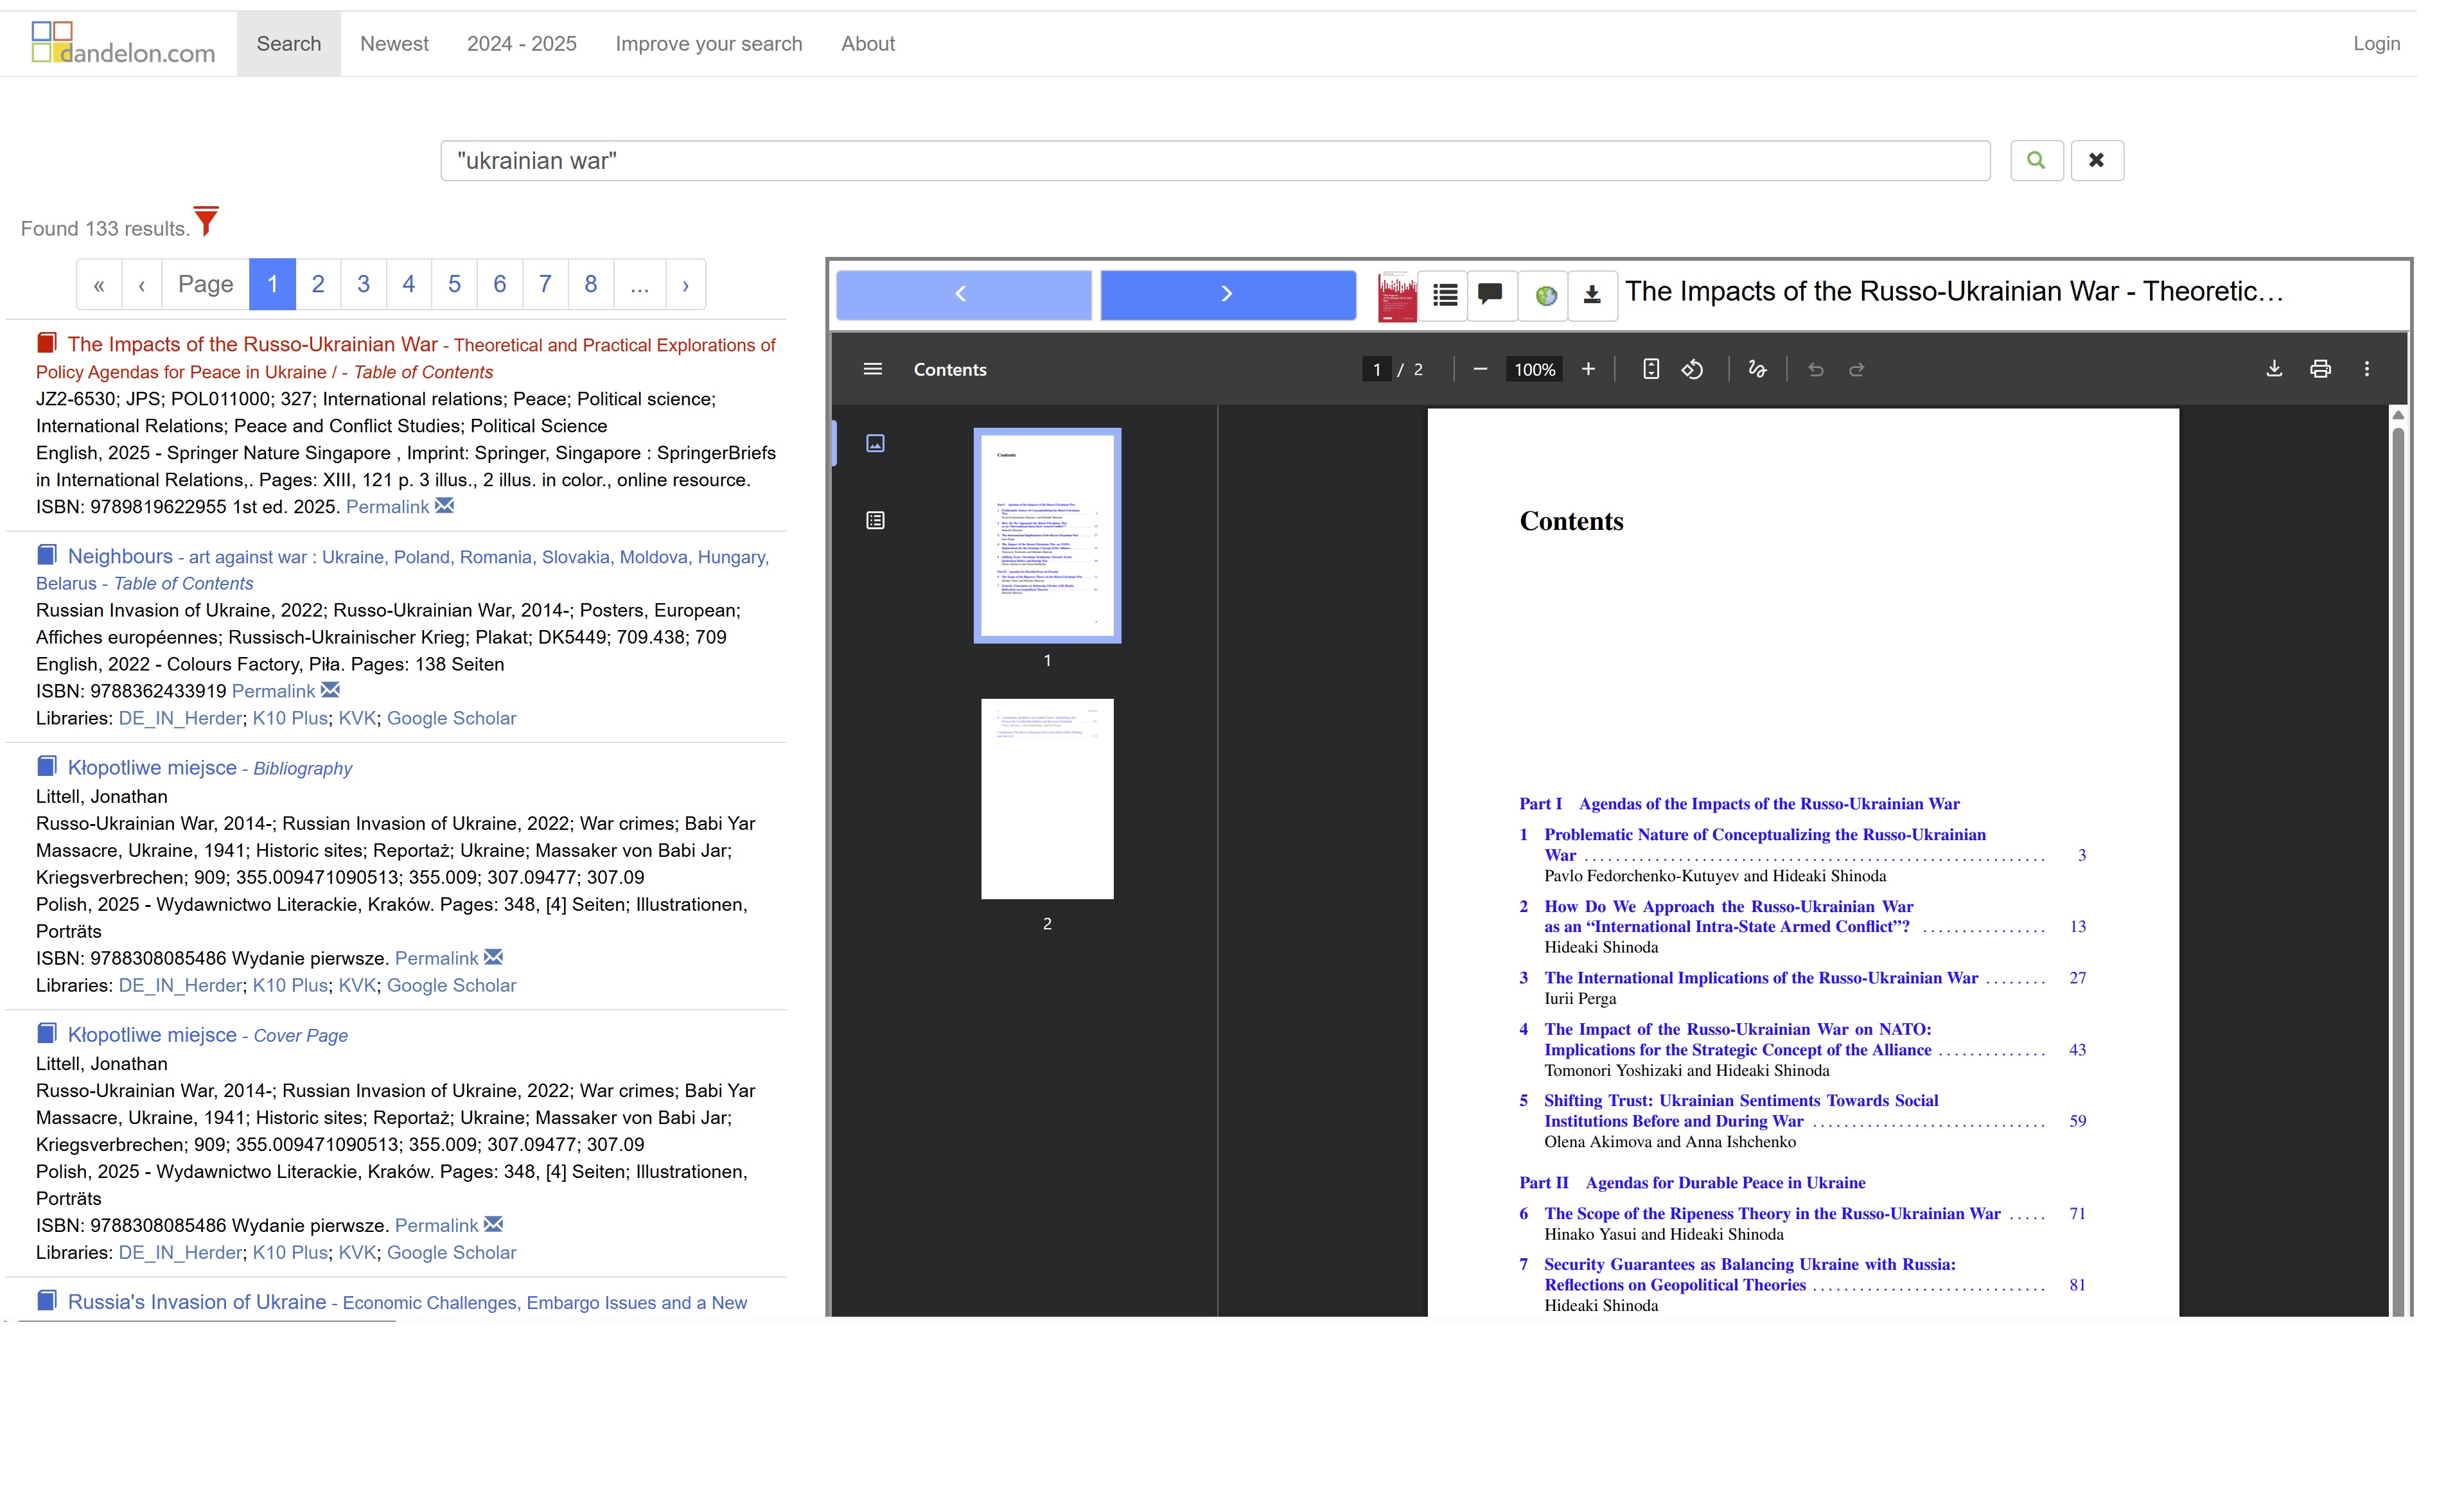2464x1485 pixels.
Task: Click the mail icon after the Kłopotliwe miejsce Cover Page Permalink
Action: (494, 1224)
